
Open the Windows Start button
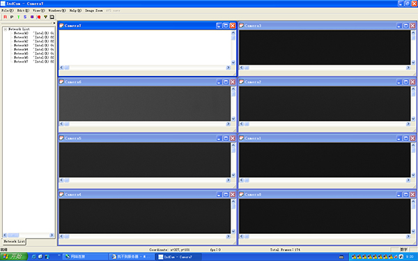tap(14, 256)
